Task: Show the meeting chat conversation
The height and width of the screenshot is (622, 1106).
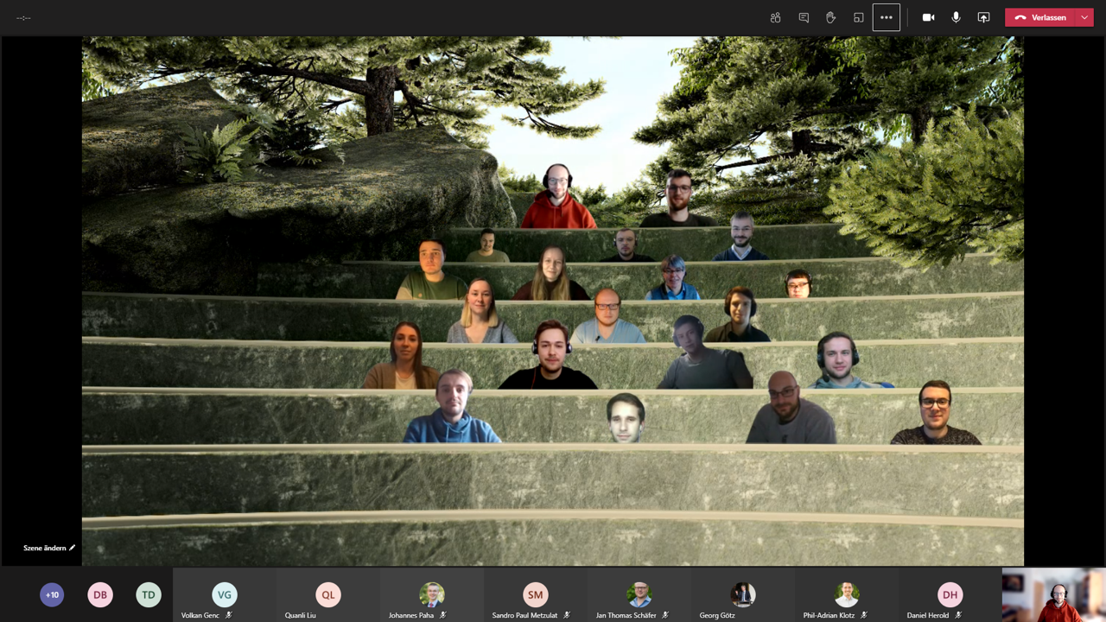Action: click(804, 17)
